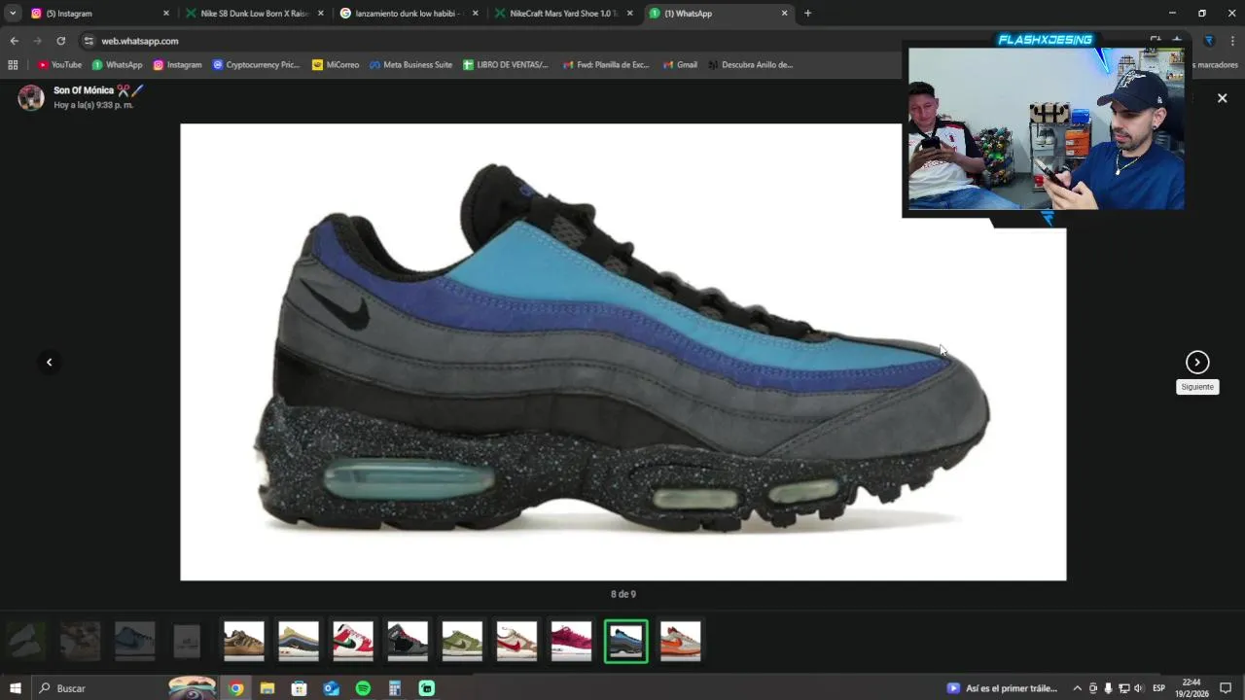Select the red and green Dunk thumbnail

353,642
